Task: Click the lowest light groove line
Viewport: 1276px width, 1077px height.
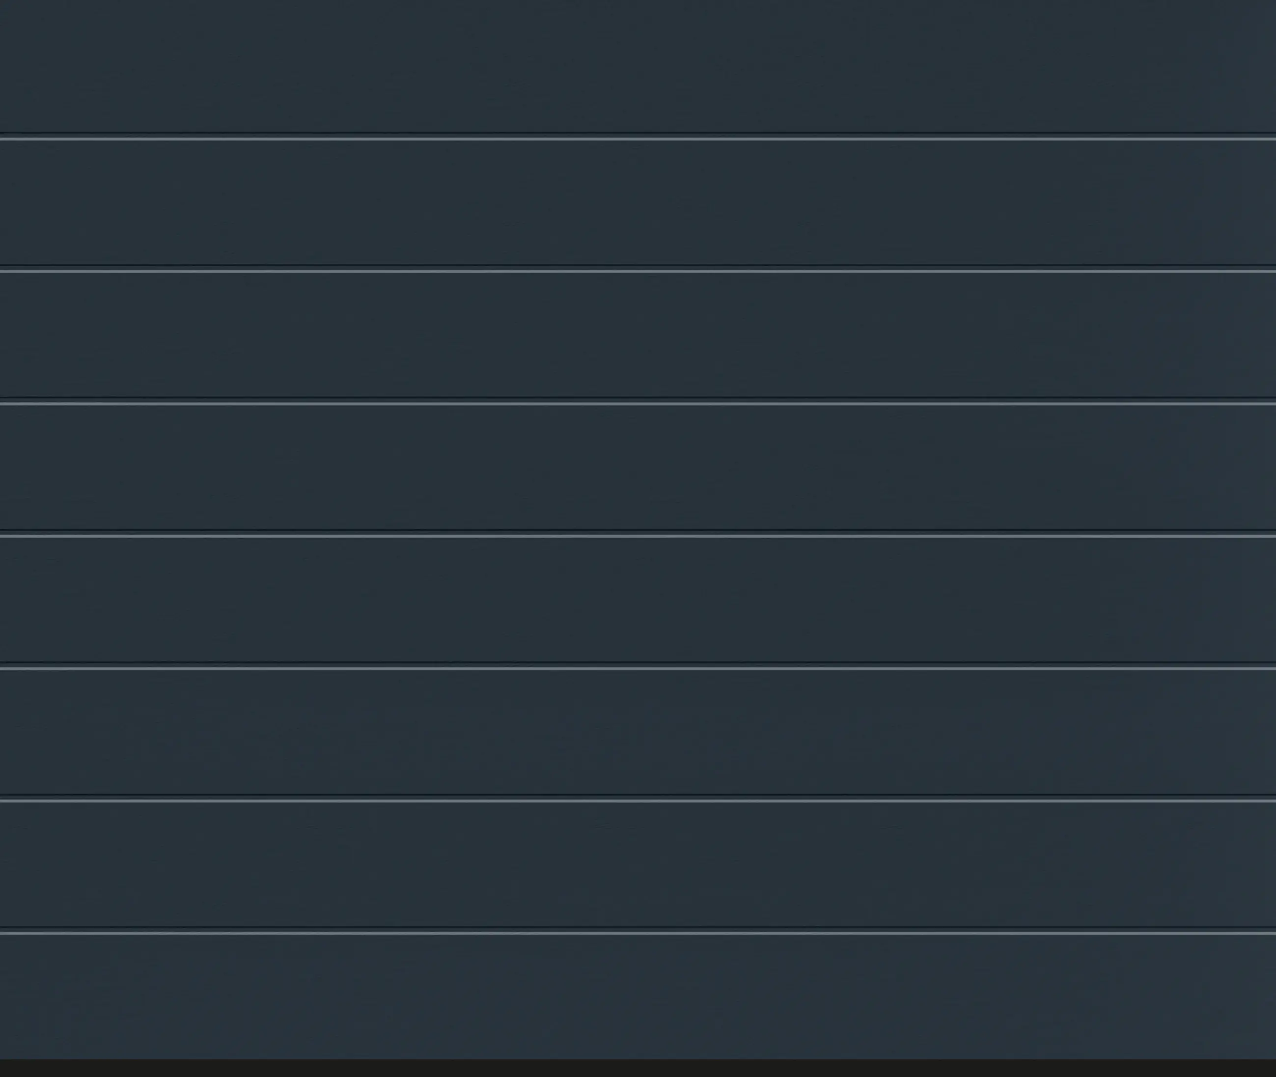Action: coord(638,934)
